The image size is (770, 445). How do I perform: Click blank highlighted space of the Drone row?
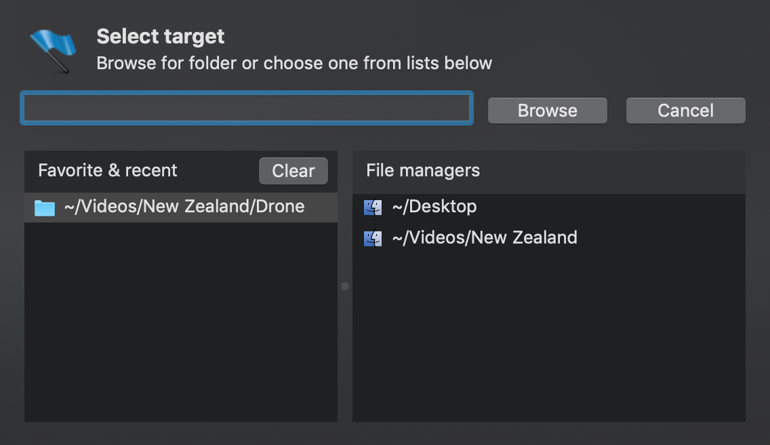click(321, 208)
